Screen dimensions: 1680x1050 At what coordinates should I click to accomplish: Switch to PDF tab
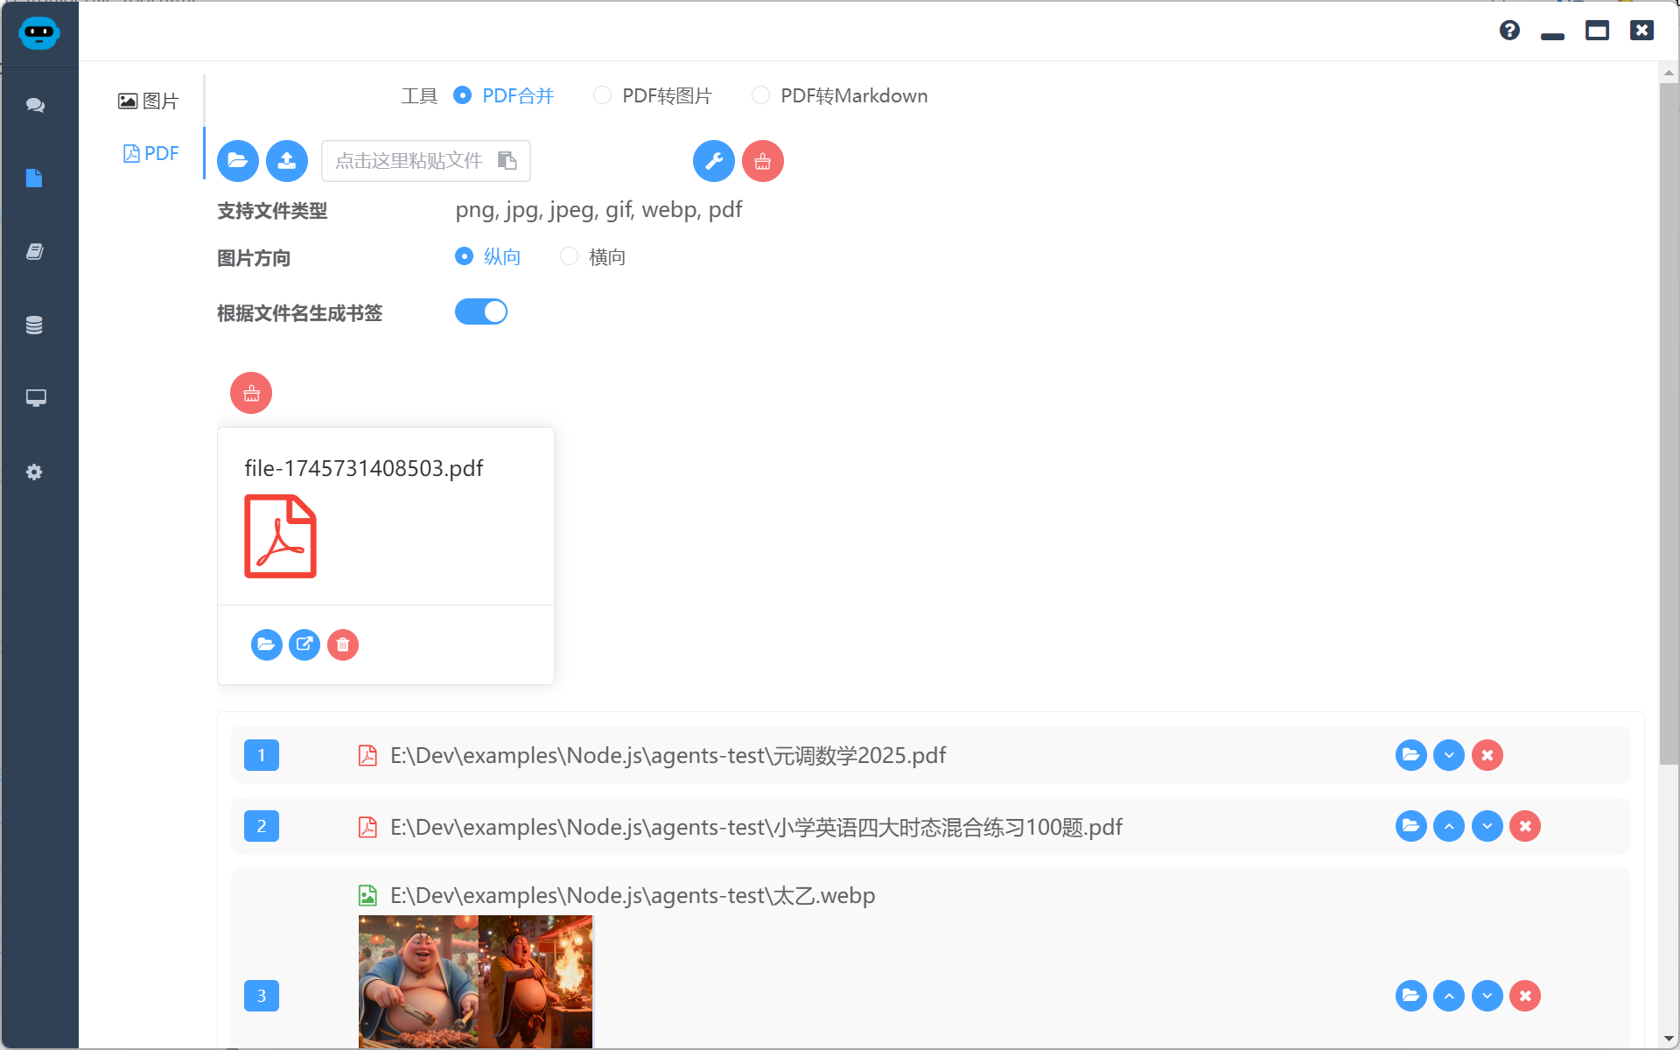pos(151,154)
